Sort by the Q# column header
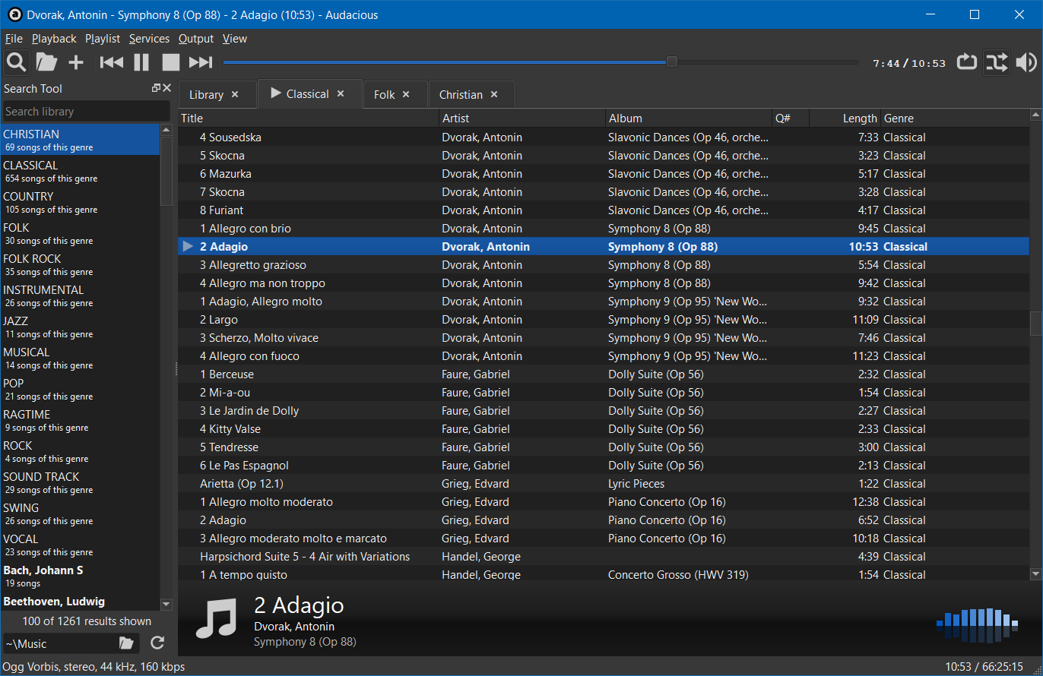 click(x=791, y=118)
